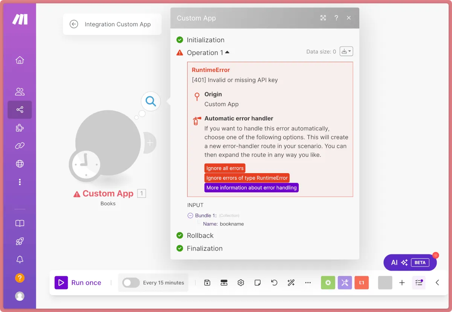Toggle the Every 15 minutes schedule switch
Screen dimensions: 452x312
(x=131, y=283)
